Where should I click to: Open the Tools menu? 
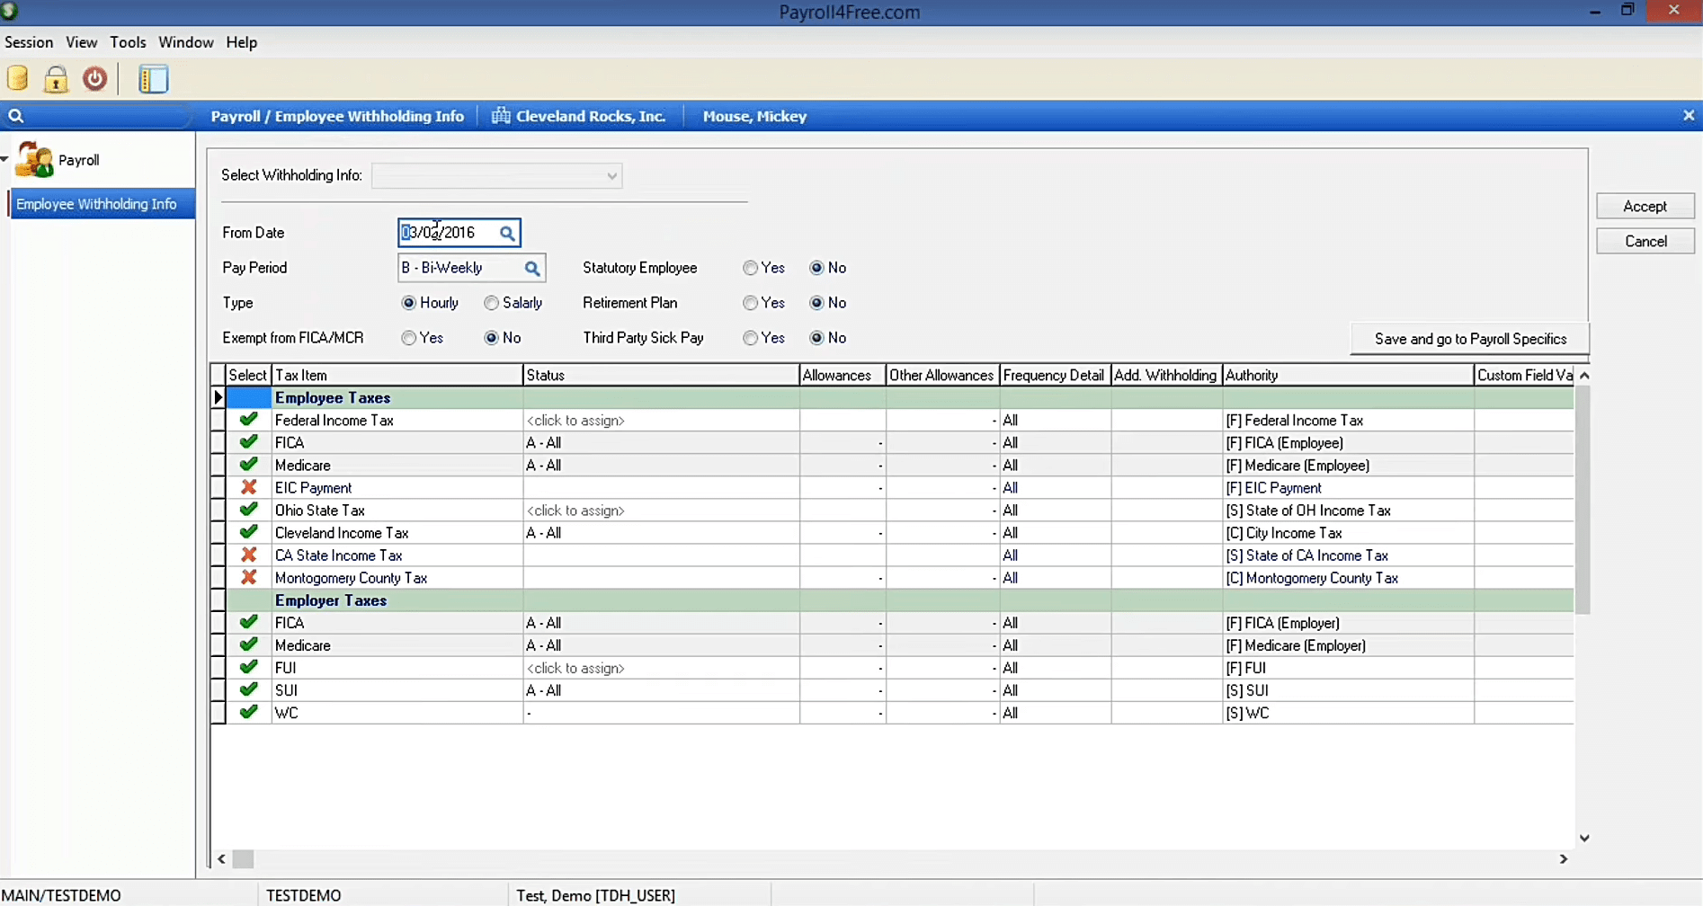(128, 42)
